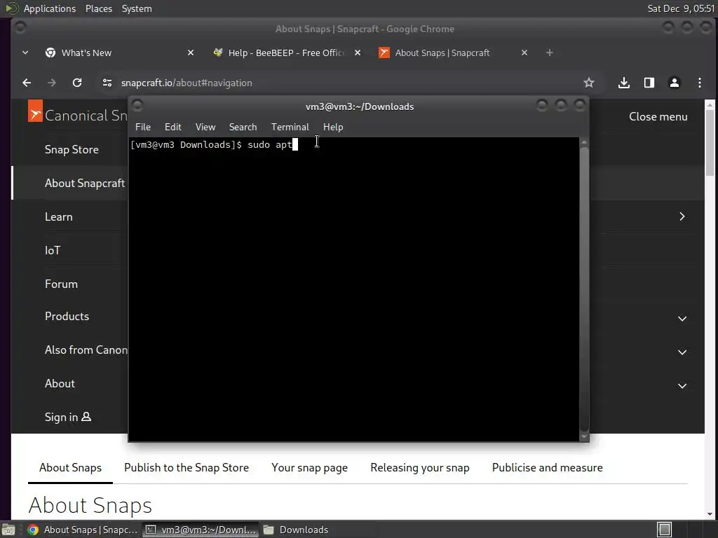Click Chrome window menu button in titlebar
The height and width of the screenshot is (538, 718).
[20, 28]
